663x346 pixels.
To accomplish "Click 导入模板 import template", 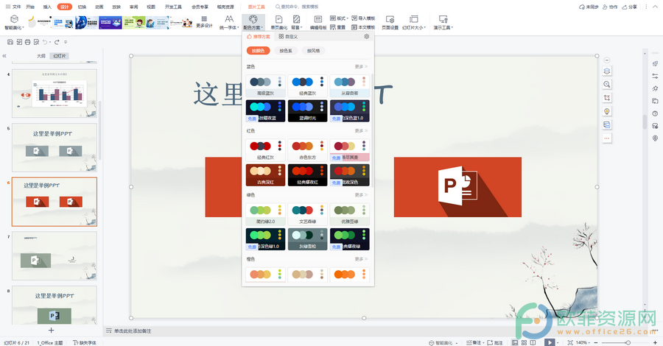I will (363, 18).
